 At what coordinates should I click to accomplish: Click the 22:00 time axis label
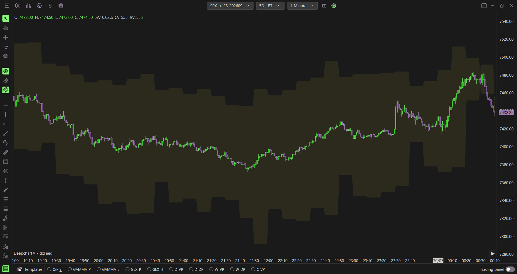[268, 261]
